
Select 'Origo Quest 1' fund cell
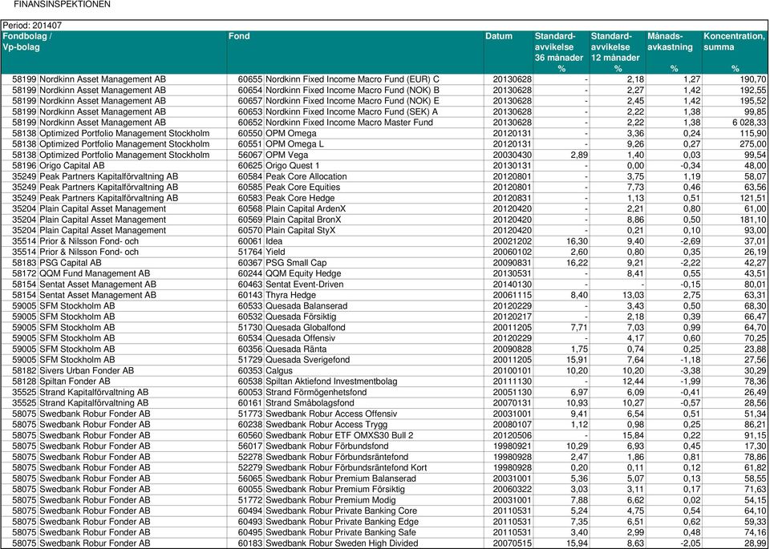(x=292, y=166)
